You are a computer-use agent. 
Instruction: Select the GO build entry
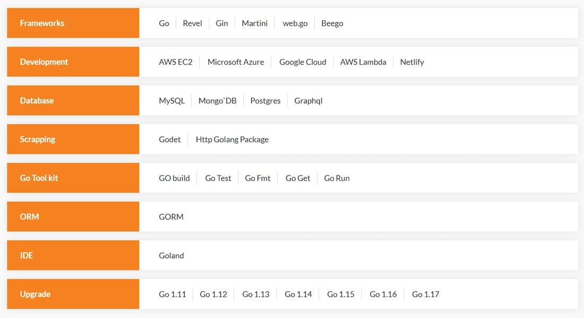pos(174,178)
